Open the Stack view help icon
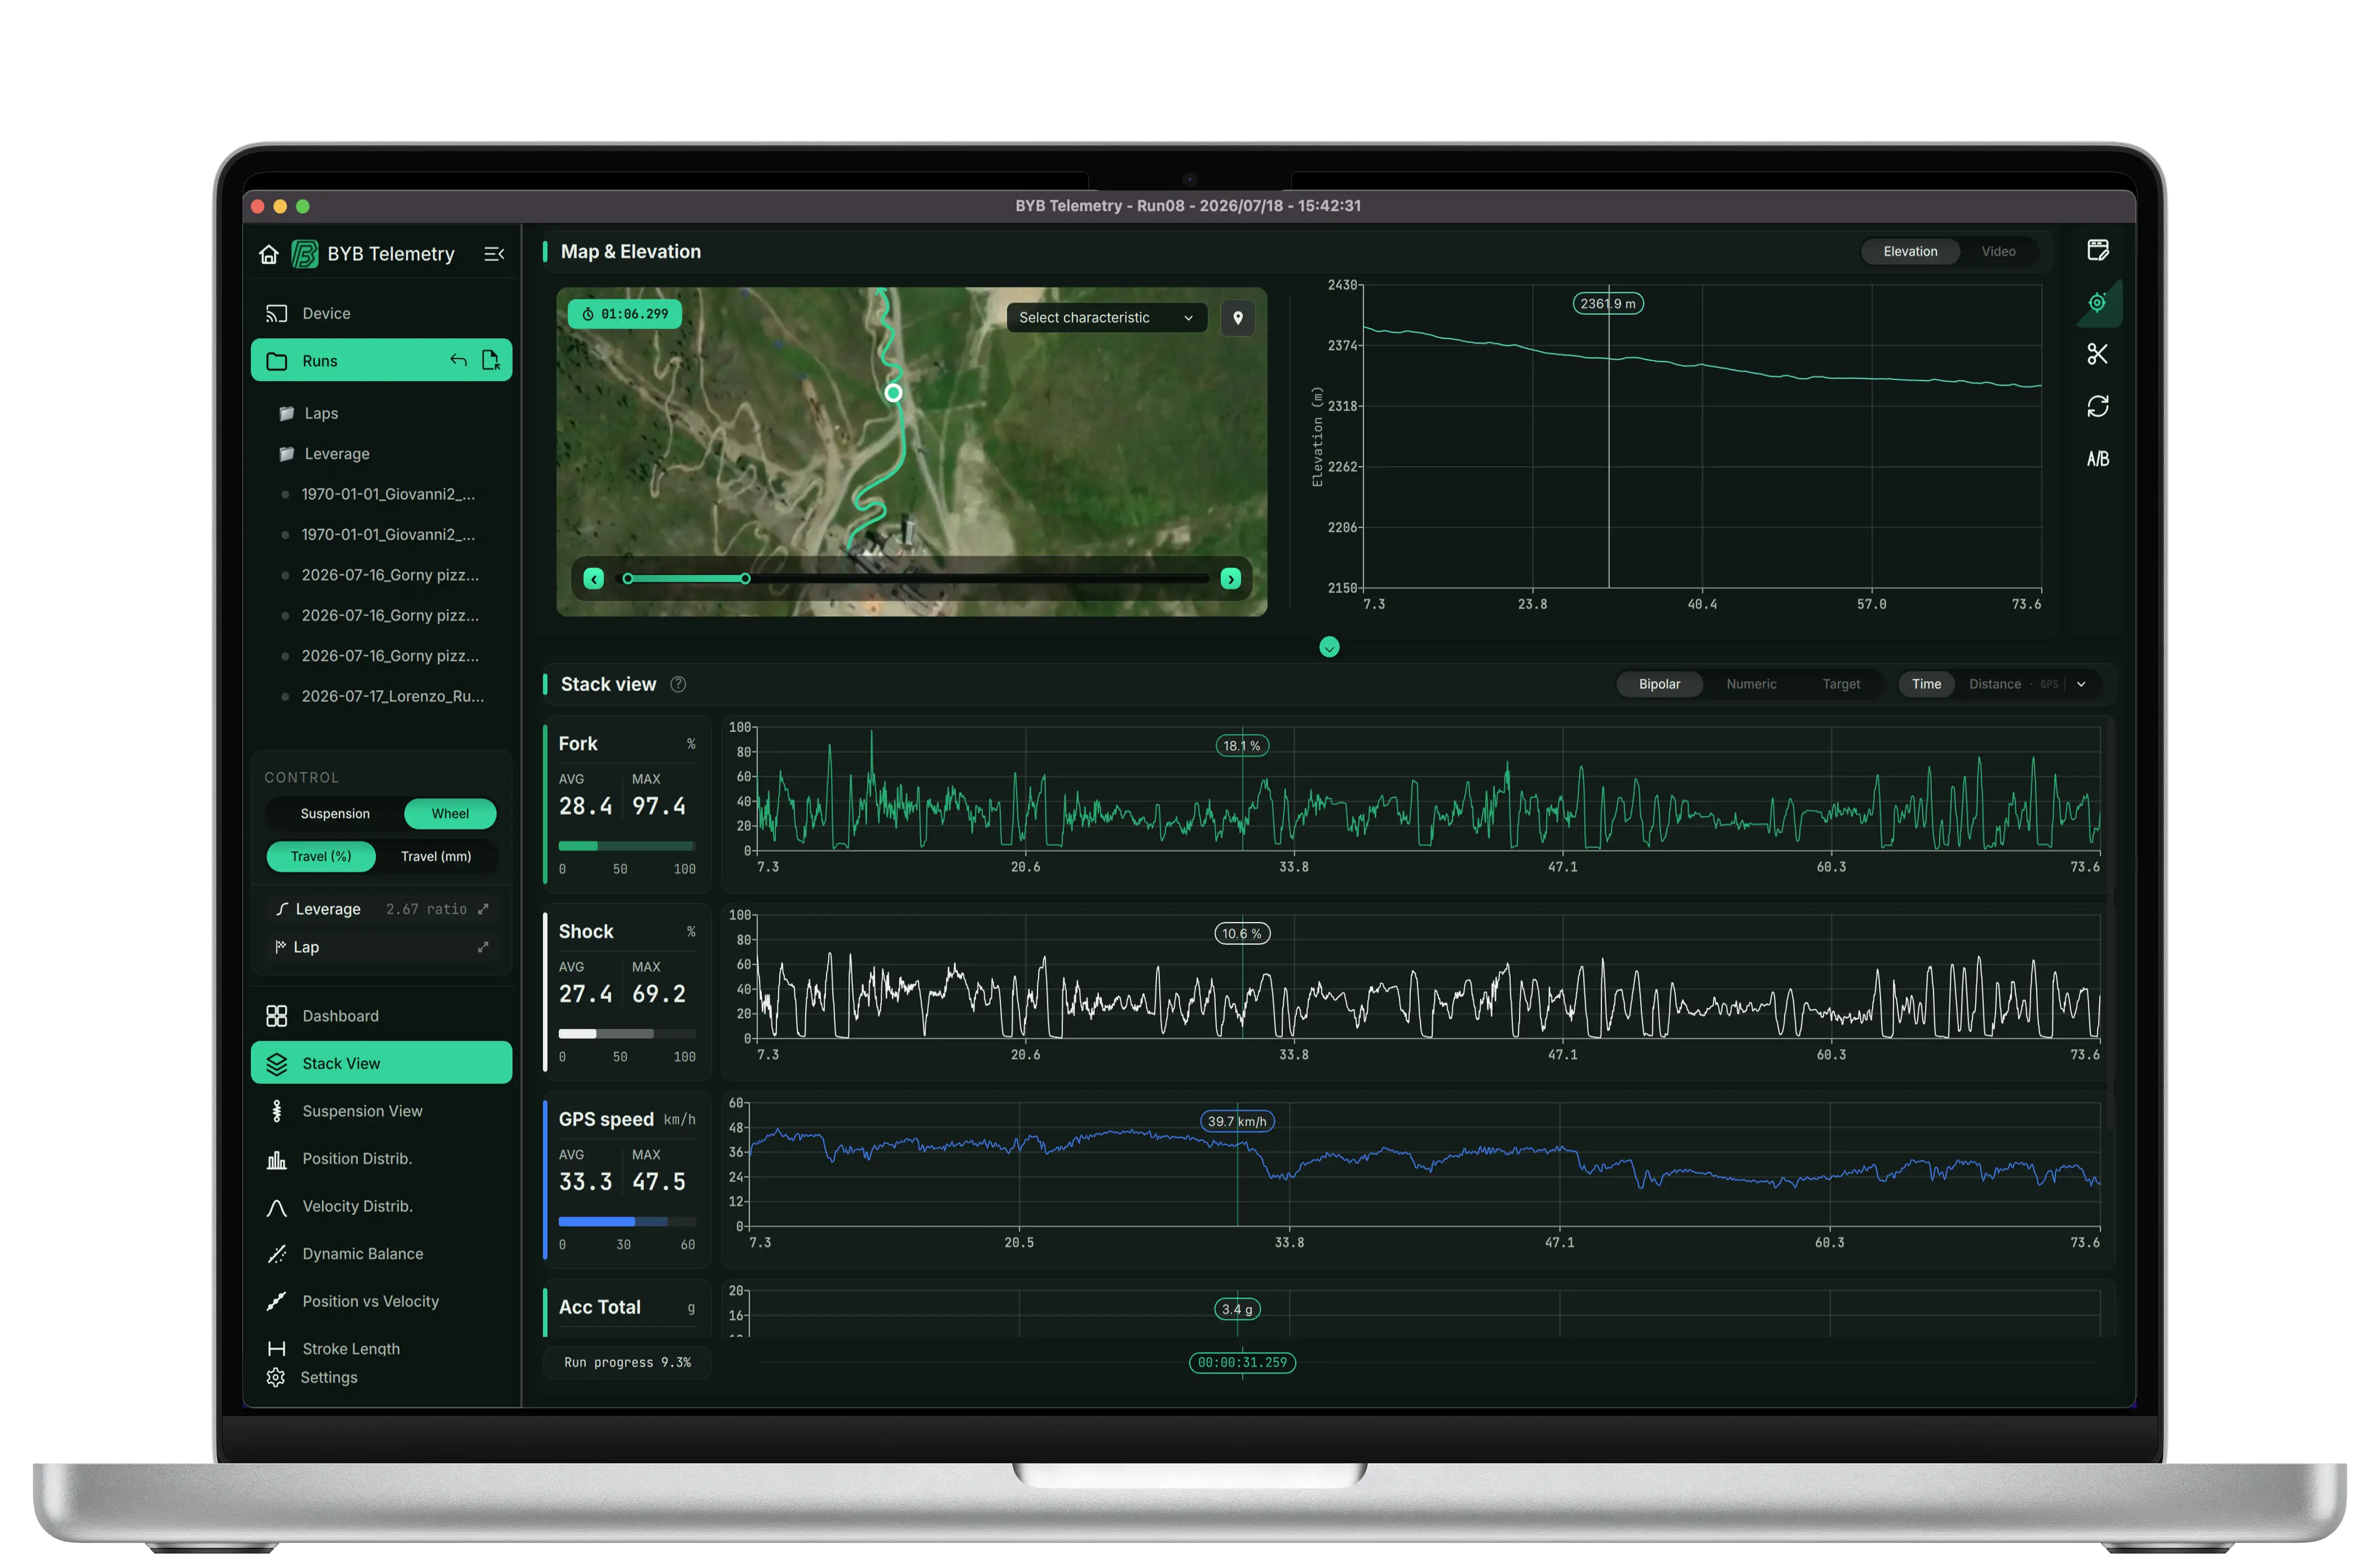 coord(678,684)
